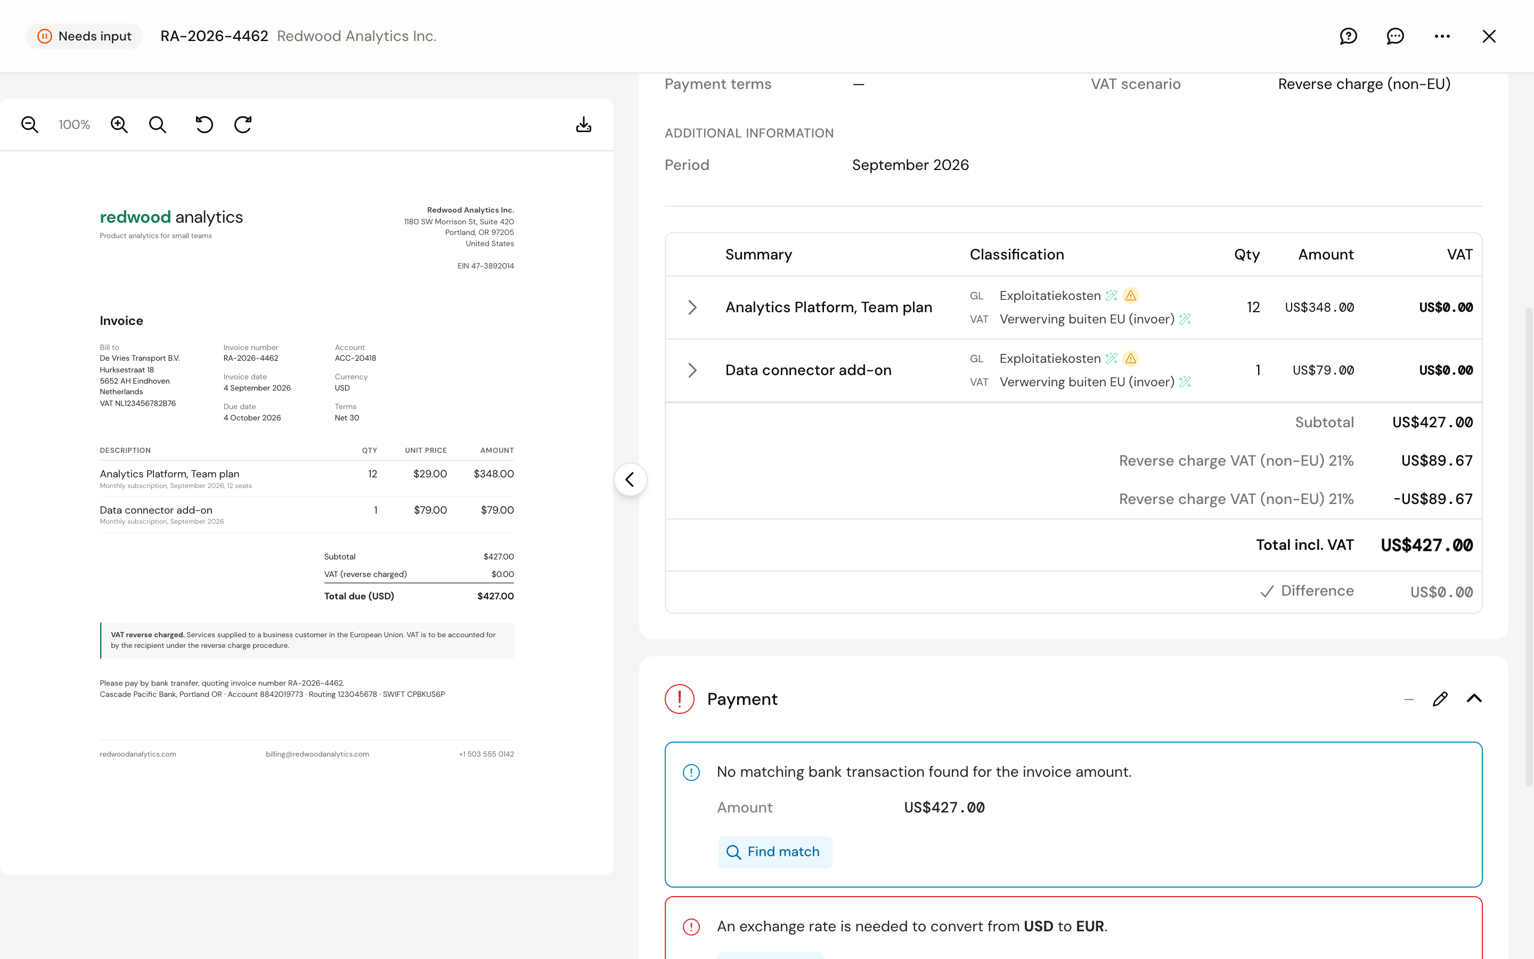The height and width of the screenshot is (959, 1534).
Task: Click Redwood Analytics Inc. supplier name in header
Action: coord(357,36)
